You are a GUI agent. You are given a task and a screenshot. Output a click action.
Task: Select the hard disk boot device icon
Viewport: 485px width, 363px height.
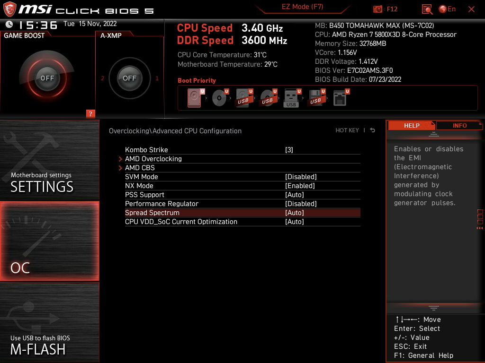[x=195, y=98]
